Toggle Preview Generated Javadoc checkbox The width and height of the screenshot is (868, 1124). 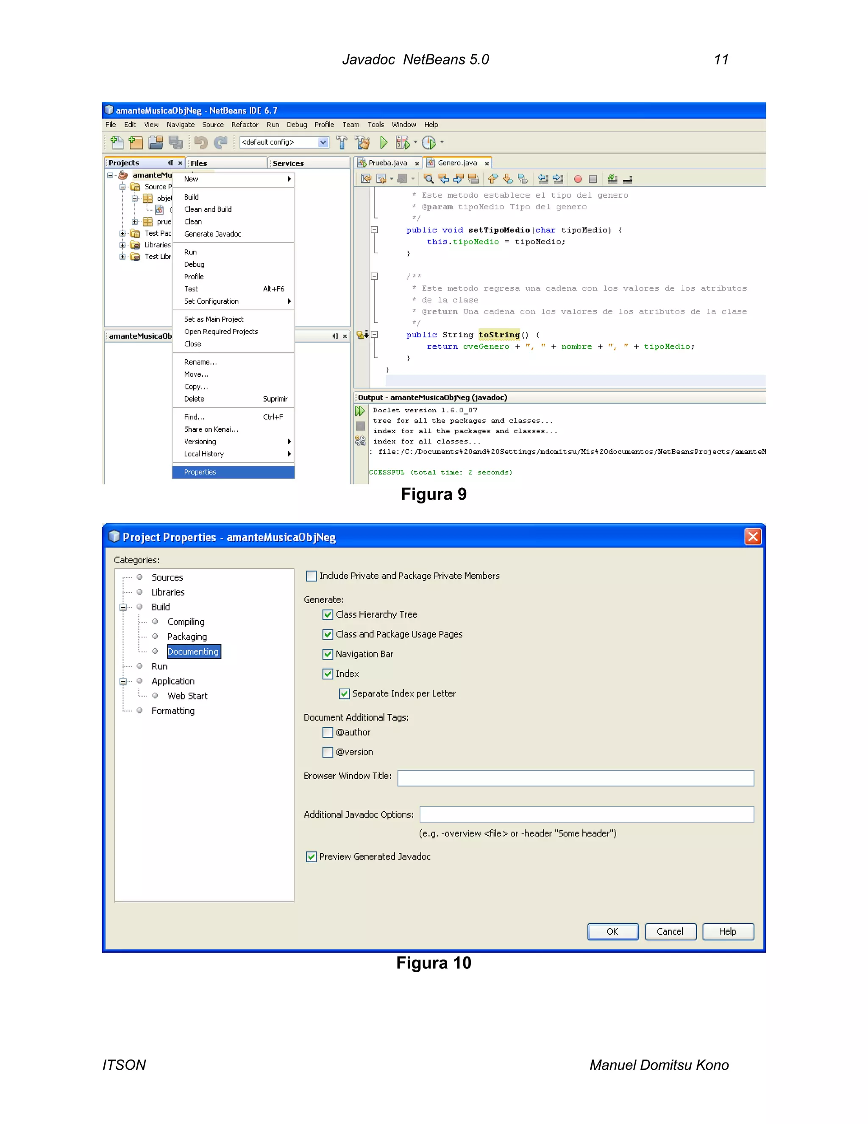(x=311, y=857)
